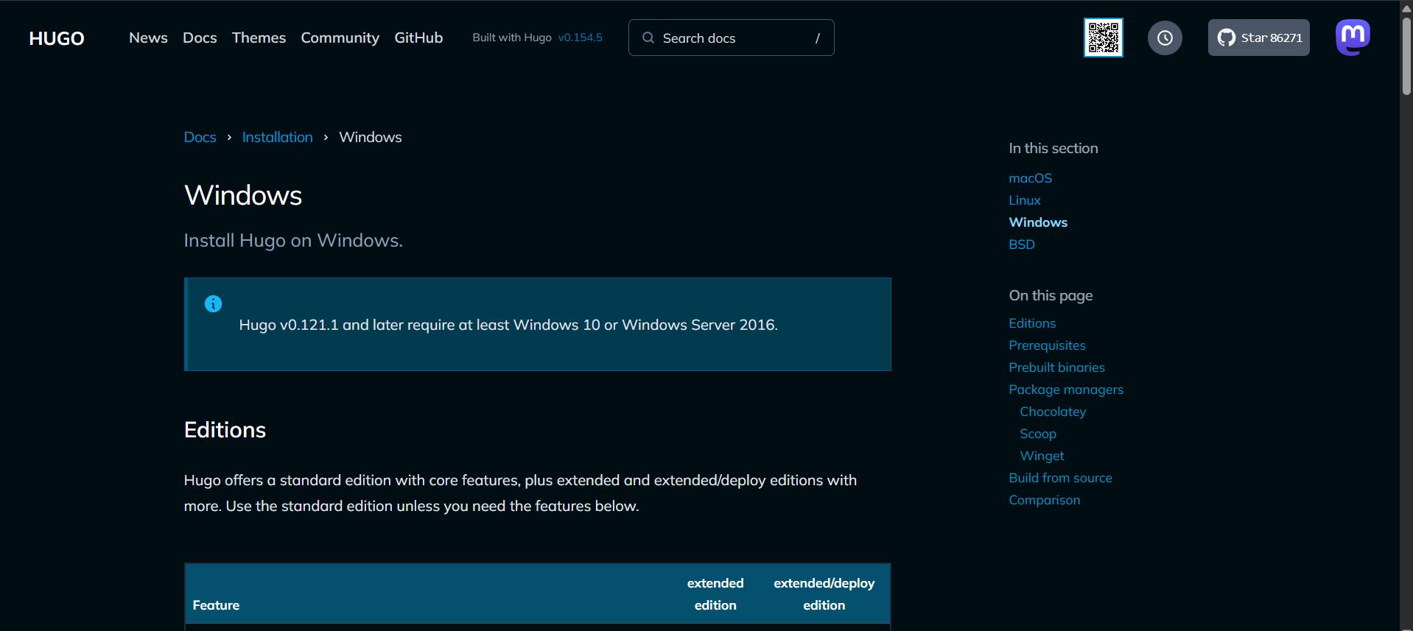Viewport: 1413px width, 631px height.
Task: Click the extended/deploy edition column header
Action: click(x=824, y=594)
